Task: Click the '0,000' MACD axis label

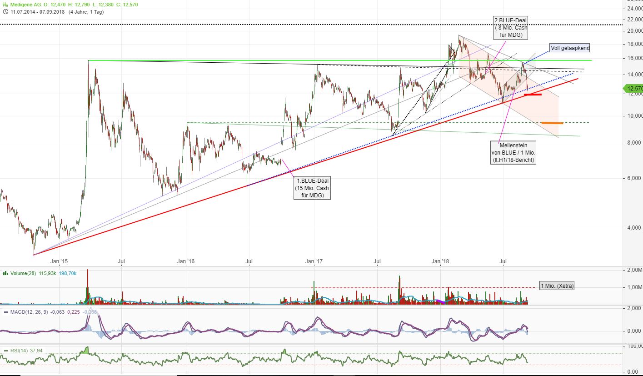Action: (635, 331)
